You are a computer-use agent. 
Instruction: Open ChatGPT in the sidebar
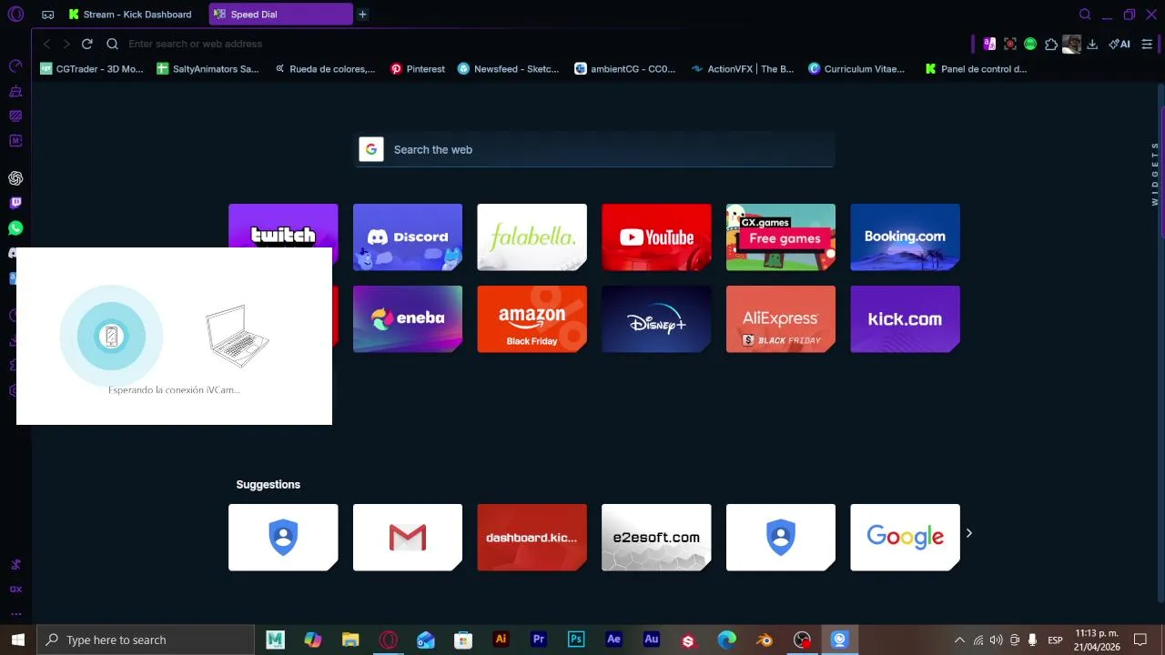click(15, 178)
